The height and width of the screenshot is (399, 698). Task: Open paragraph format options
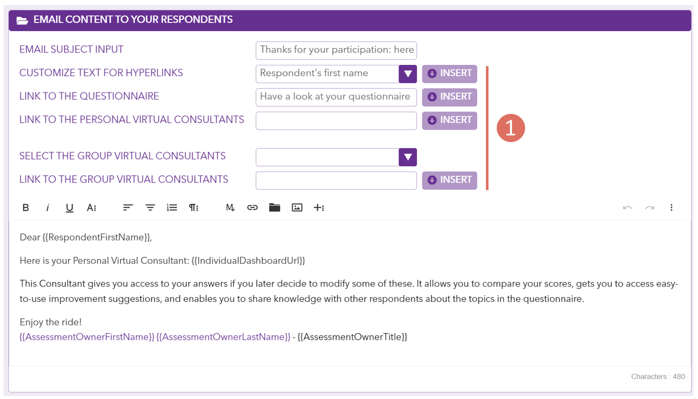(194, 207)
